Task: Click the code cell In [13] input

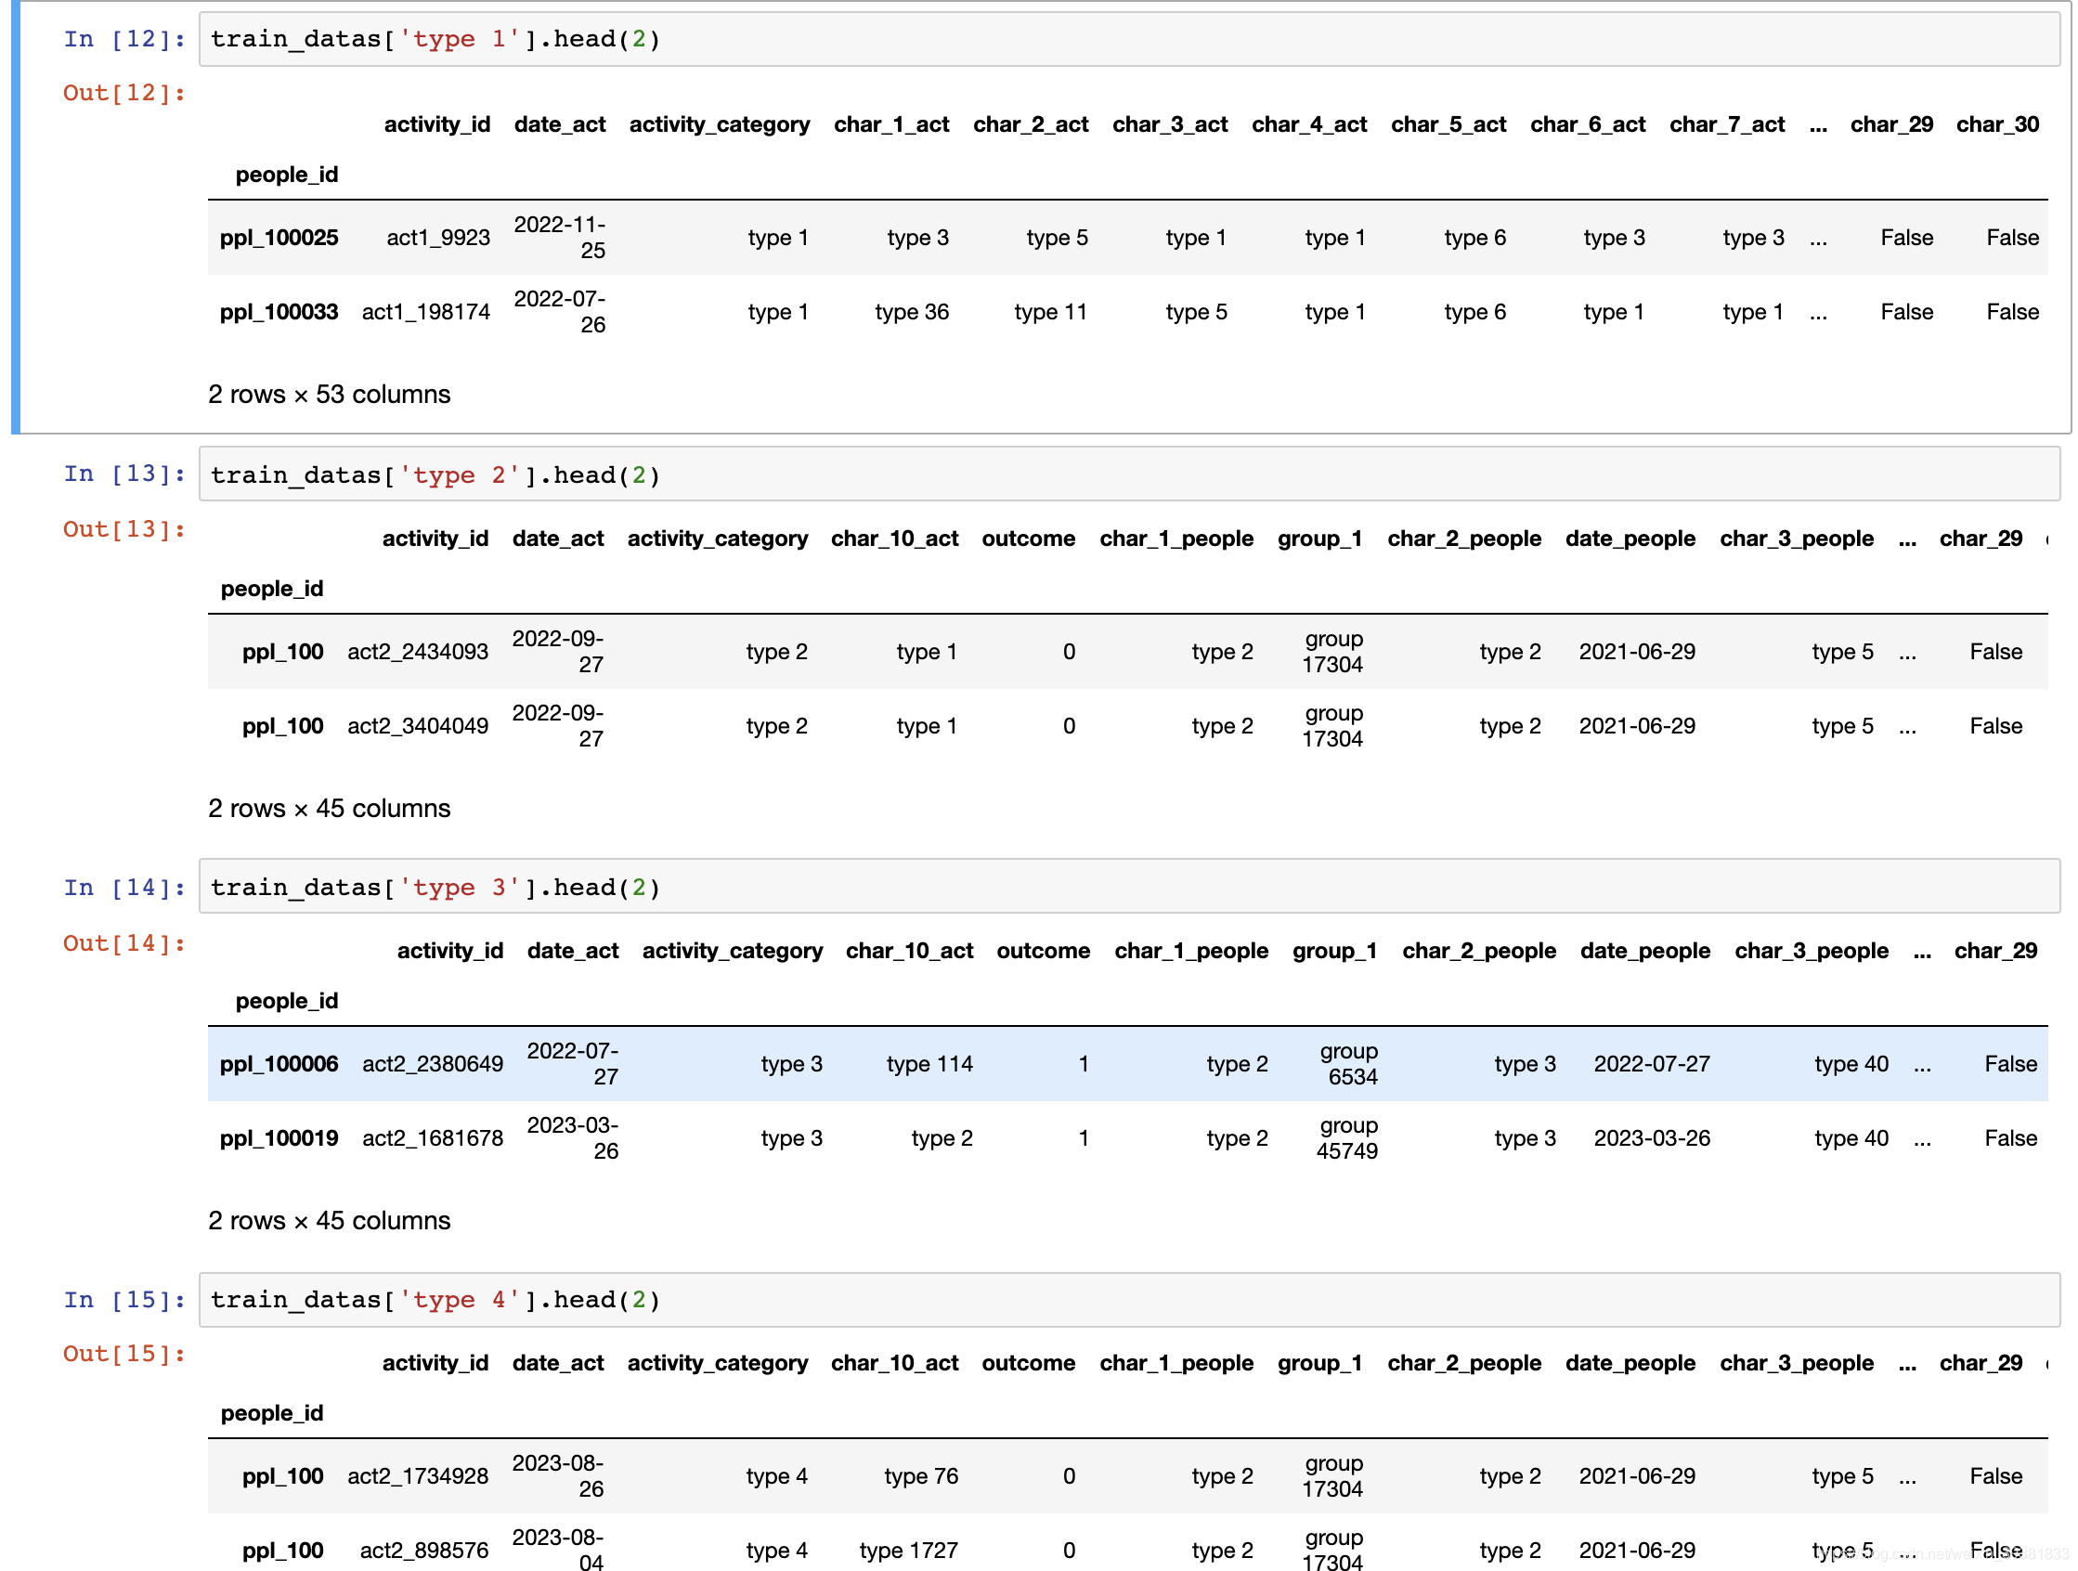Action: click(1129, 474)
